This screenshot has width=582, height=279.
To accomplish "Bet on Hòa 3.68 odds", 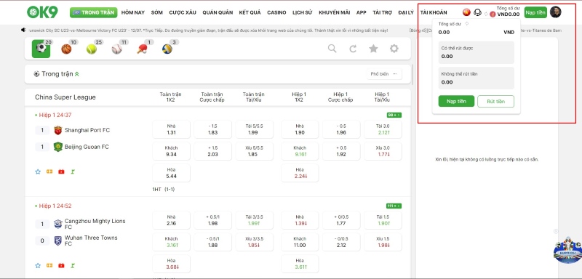I will tap(171, 264).
